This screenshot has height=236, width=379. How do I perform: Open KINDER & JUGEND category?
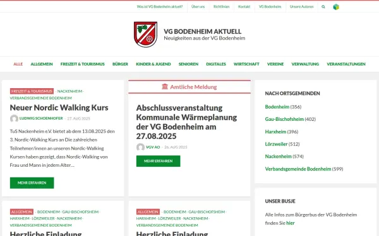coord(153,64)
